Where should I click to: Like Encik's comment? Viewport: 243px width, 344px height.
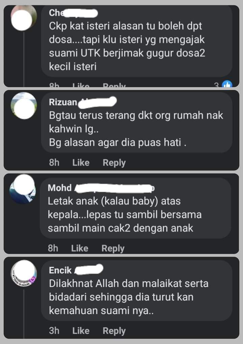pos(81,331)
